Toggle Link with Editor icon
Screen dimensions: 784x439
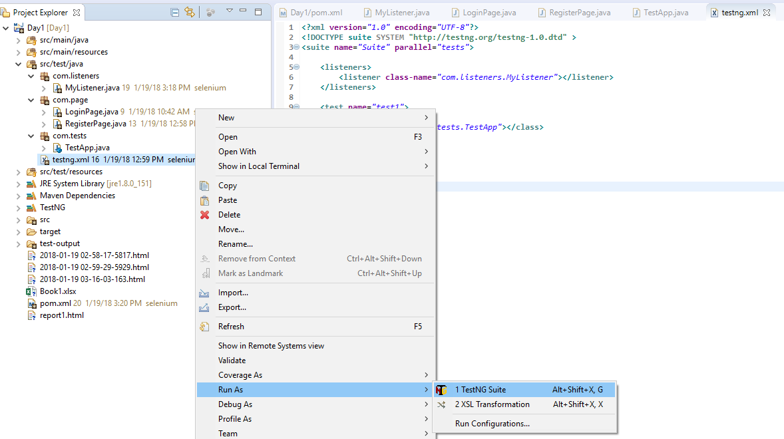point(190,12)
